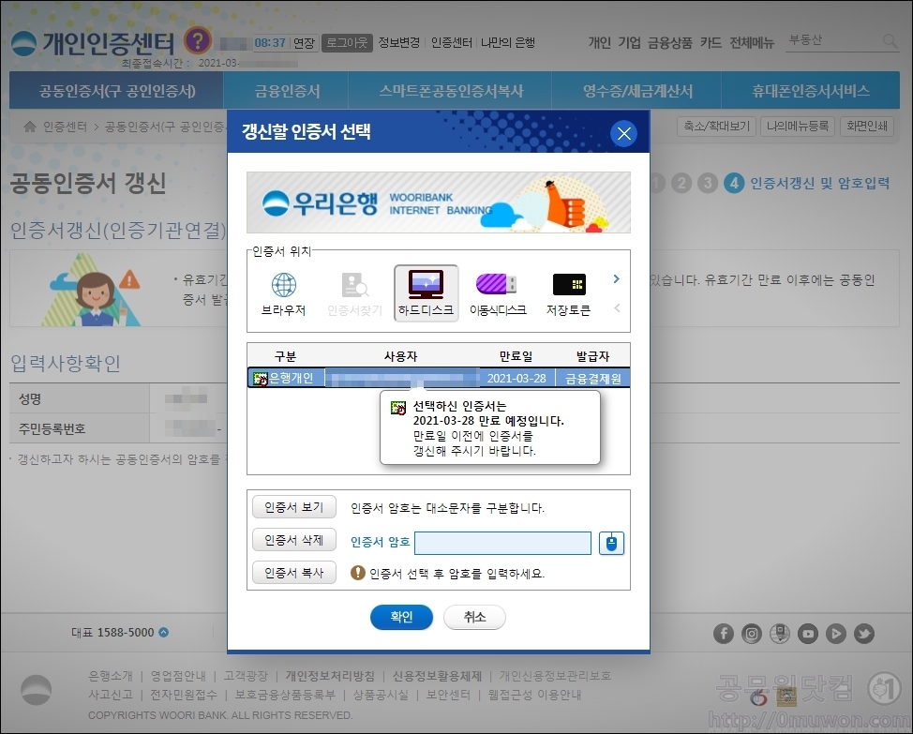
Task: Click the 로그아웃 button
Action: [x=347, y=42]
